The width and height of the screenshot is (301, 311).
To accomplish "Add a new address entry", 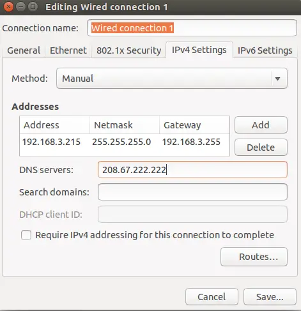I will [x=261, y=125].
